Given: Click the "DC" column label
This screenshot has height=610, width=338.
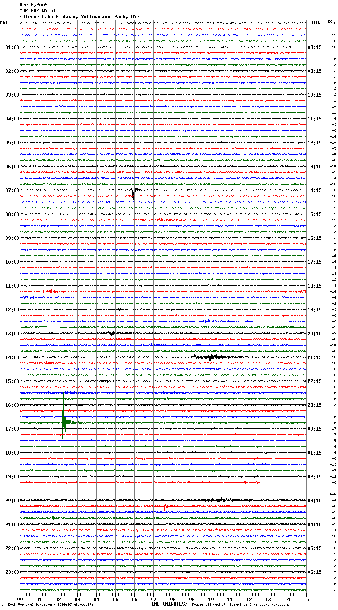Looking at the screenshot, I should (x=330, y=21).
